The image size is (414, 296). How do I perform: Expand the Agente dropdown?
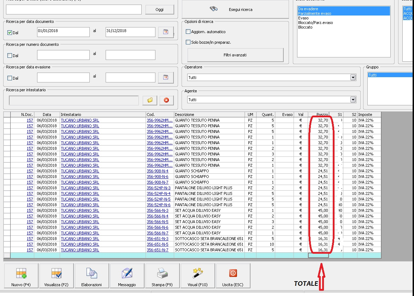point(353,99)
